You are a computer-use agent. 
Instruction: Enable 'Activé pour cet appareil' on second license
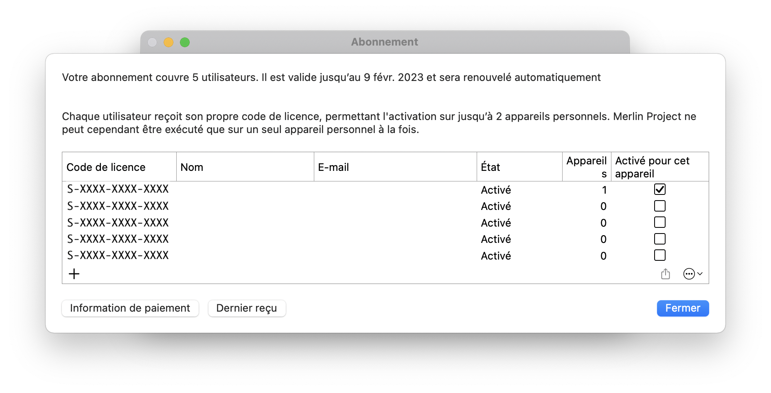pyautogui.click(x=660, y=206)
